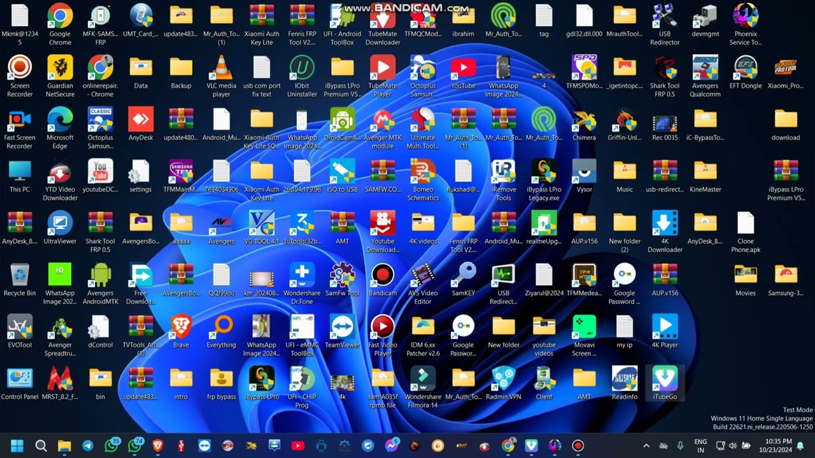Show hidden tray icons chevron
Image resolution: width=815 pixels, height=458 pixels.
coord(646,446)
